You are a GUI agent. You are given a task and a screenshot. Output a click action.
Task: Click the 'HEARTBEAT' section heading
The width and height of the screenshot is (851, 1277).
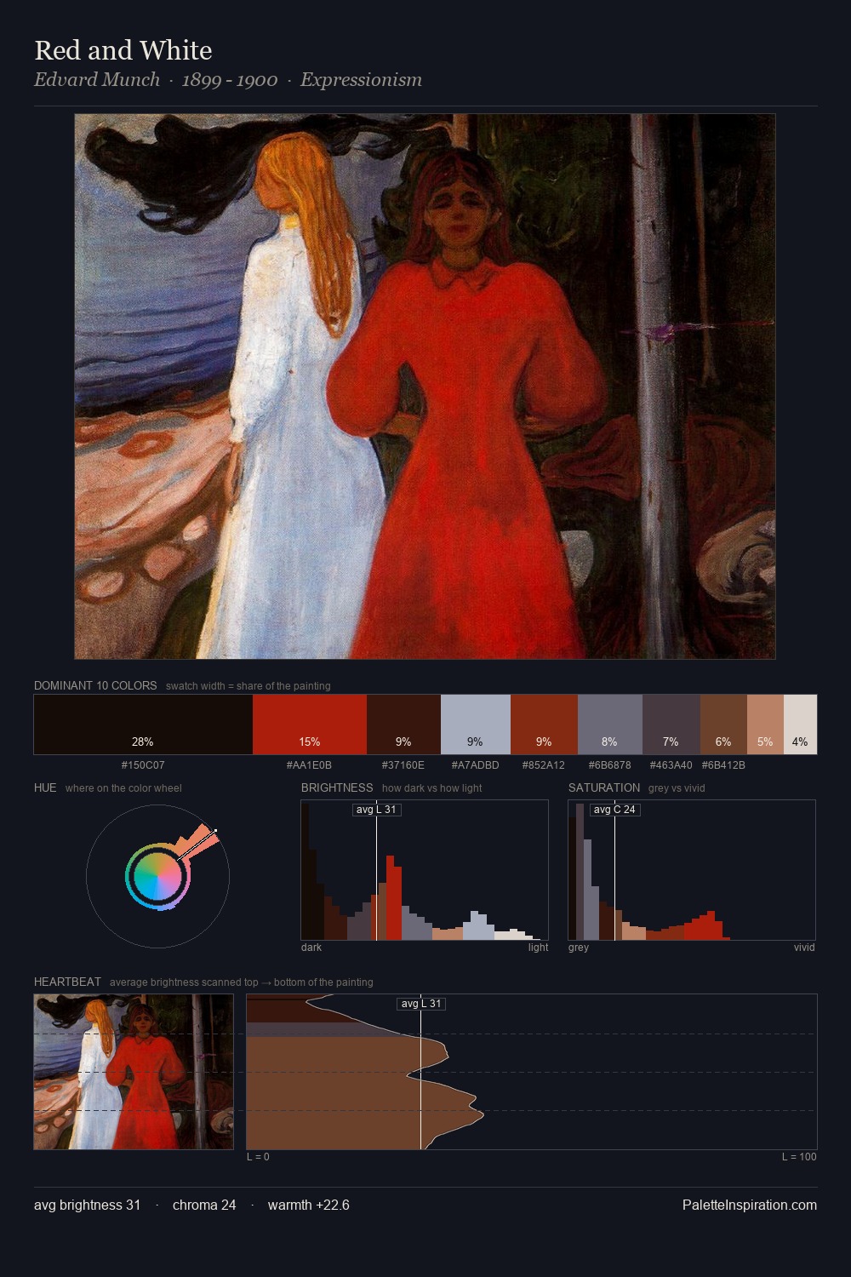[67, 982]
